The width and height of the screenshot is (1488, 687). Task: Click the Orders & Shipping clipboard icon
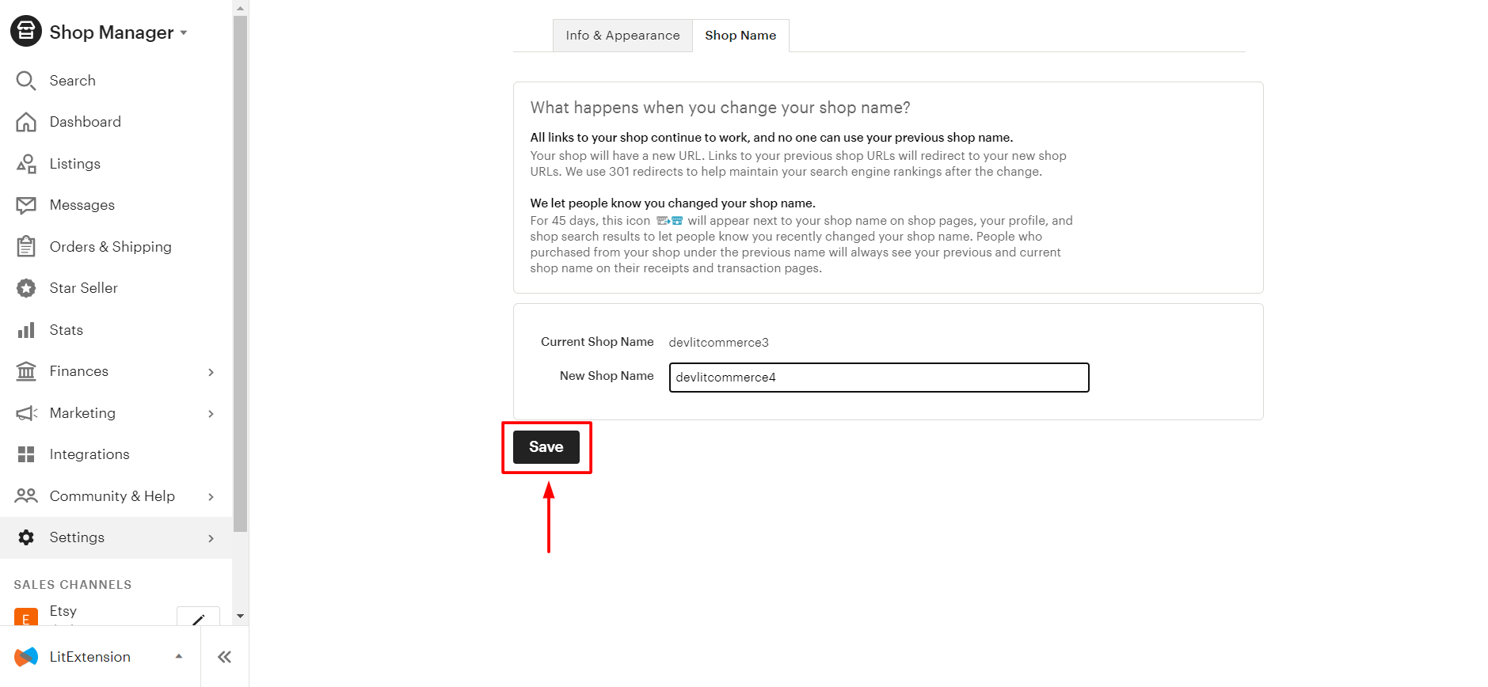point(26,246)
